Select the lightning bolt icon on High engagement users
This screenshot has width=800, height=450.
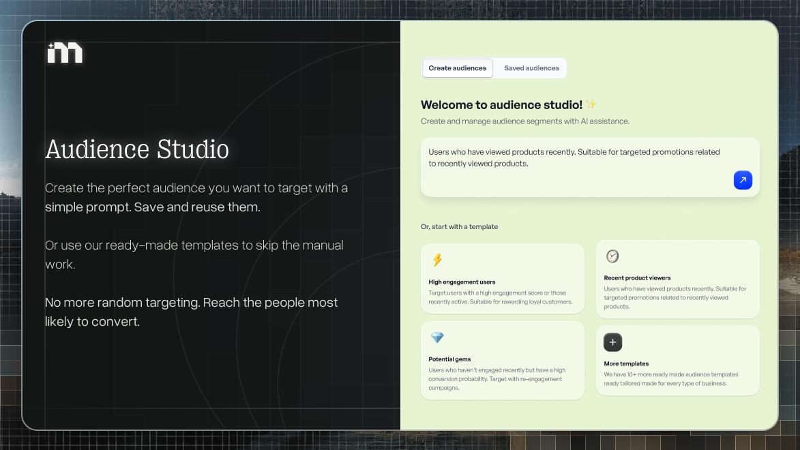coord(437,260)
